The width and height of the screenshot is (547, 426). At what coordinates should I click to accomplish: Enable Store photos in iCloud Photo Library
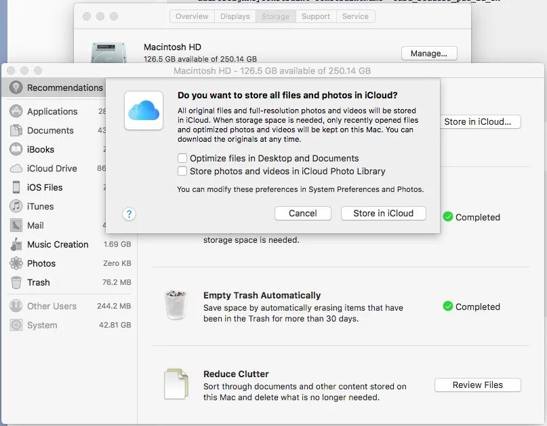pyautogui.click(x=182, y=171)
